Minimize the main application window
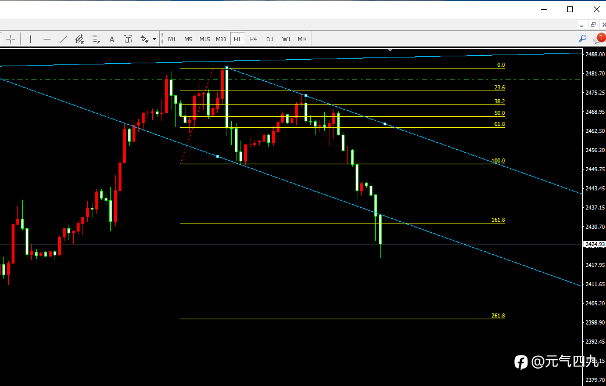606x386 pixels. click(x=544, y=9)
